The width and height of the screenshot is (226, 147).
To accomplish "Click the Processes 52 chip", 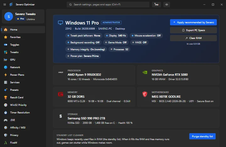I will [119, 49].
